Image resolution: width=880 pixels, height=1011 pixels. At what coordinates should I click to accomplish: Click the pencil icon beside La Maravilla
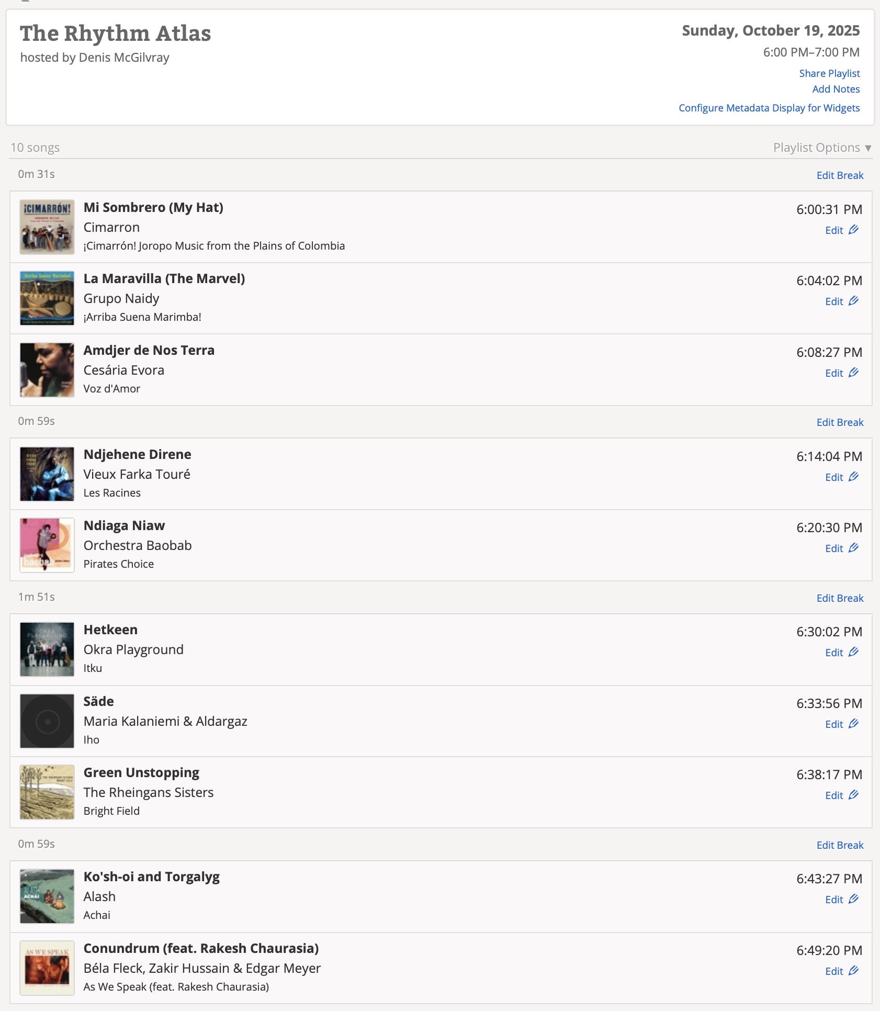pyautogui.click(x=853, y=301)
